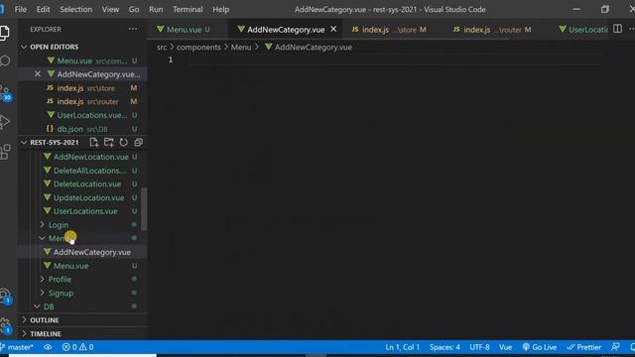Image resolution: width=635 pixels, height=357 pixels.
Task: Open DeleteAllLocations file in tree
Action: click(x=82, y=171)
